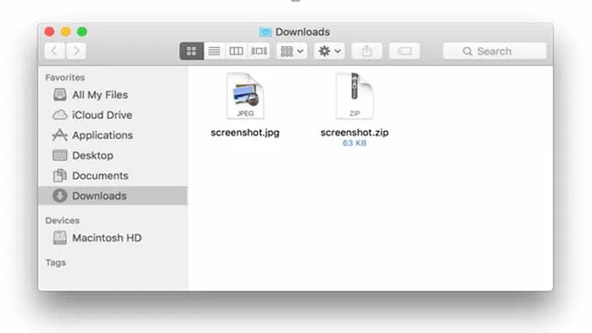Click the Macintosh HD drive icon
Screen dimensions: 592x333
click(60, 238)
